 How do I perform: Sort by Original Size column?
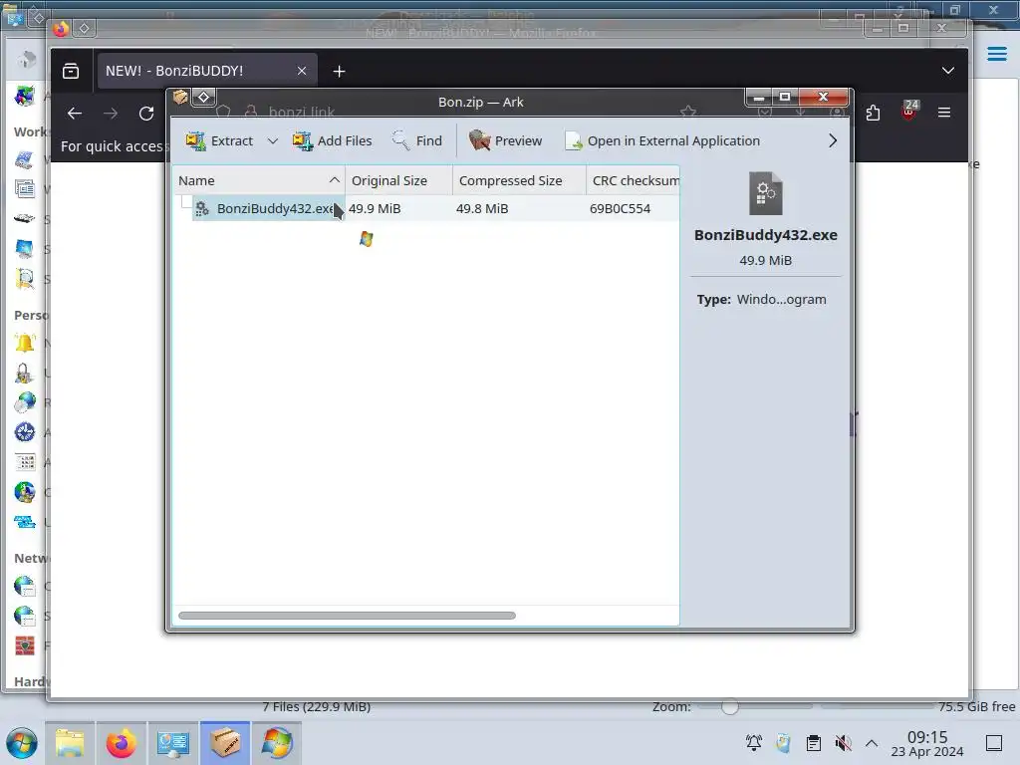tap(398, 181)
